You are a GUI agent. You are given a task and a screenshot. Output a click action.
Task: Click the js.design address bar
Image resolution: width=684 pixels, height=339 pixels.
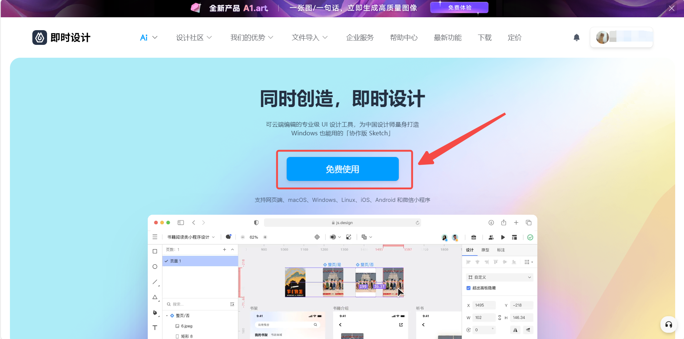tap(342, 223)
